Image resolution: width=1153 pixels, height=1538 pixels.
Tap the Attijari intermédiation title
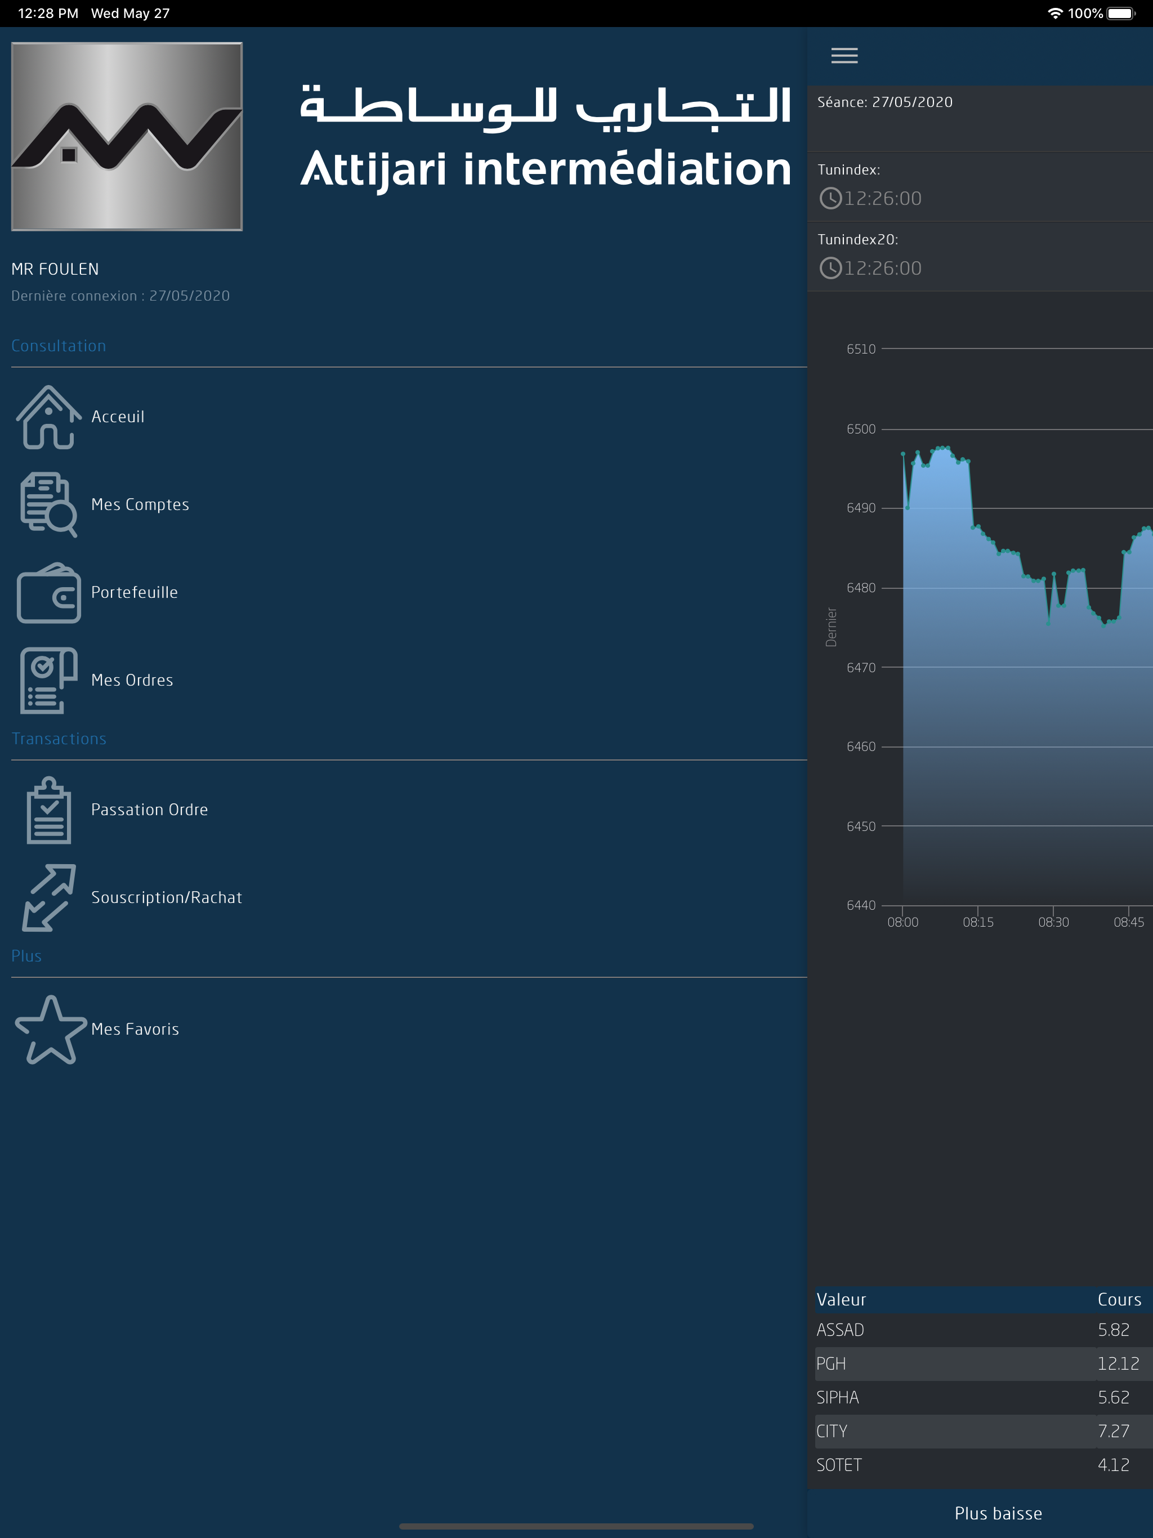coord(547,171)
